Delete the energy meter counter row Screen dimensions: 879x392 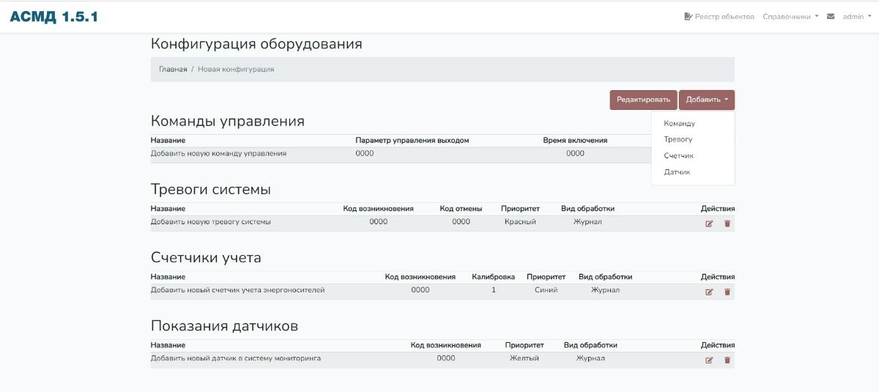[727, 292]
